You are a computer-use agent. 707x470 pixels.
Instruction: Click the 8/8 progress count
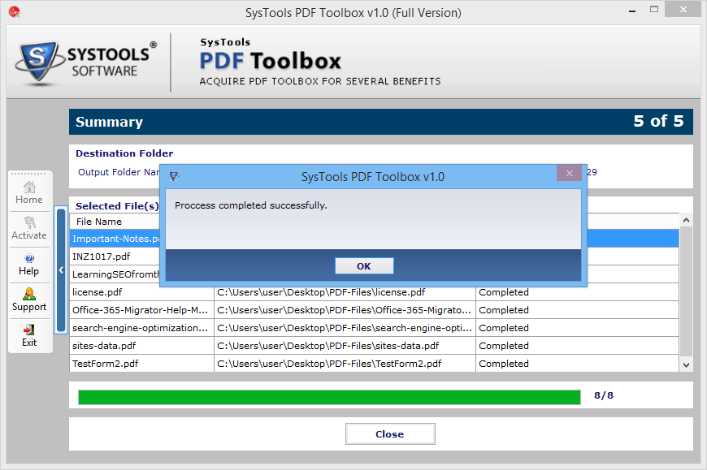tap(604, 395)
